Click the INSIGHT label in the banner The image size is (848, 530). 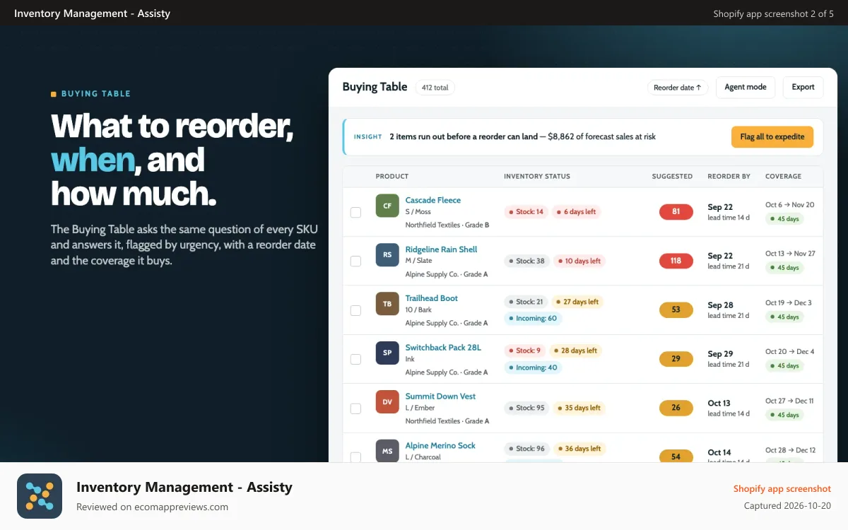point(368,137)
